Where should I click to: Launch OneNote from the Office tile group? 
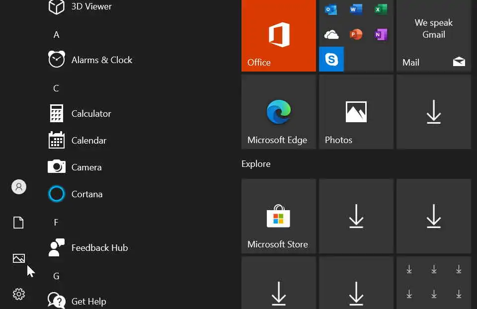click(381, 35)
